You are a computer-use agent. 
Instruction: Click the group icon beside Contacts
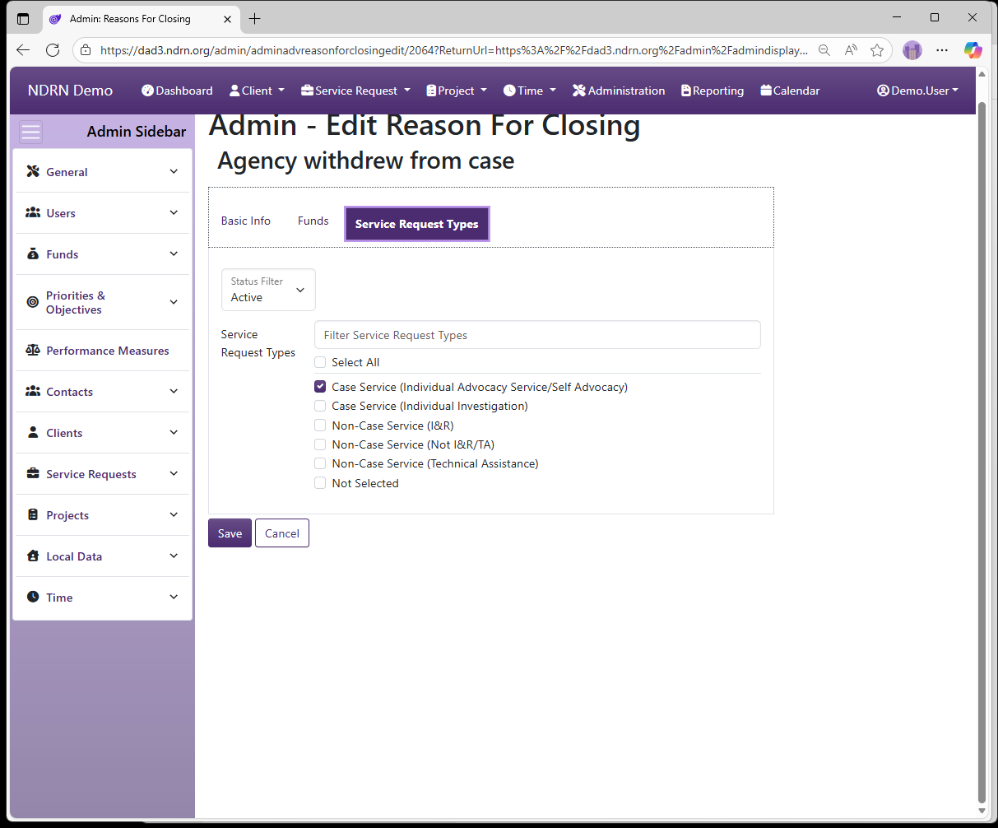(x=33, y=391)
